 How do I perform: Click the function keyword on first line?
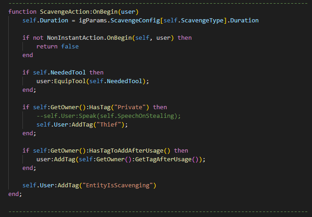[22, 12]
